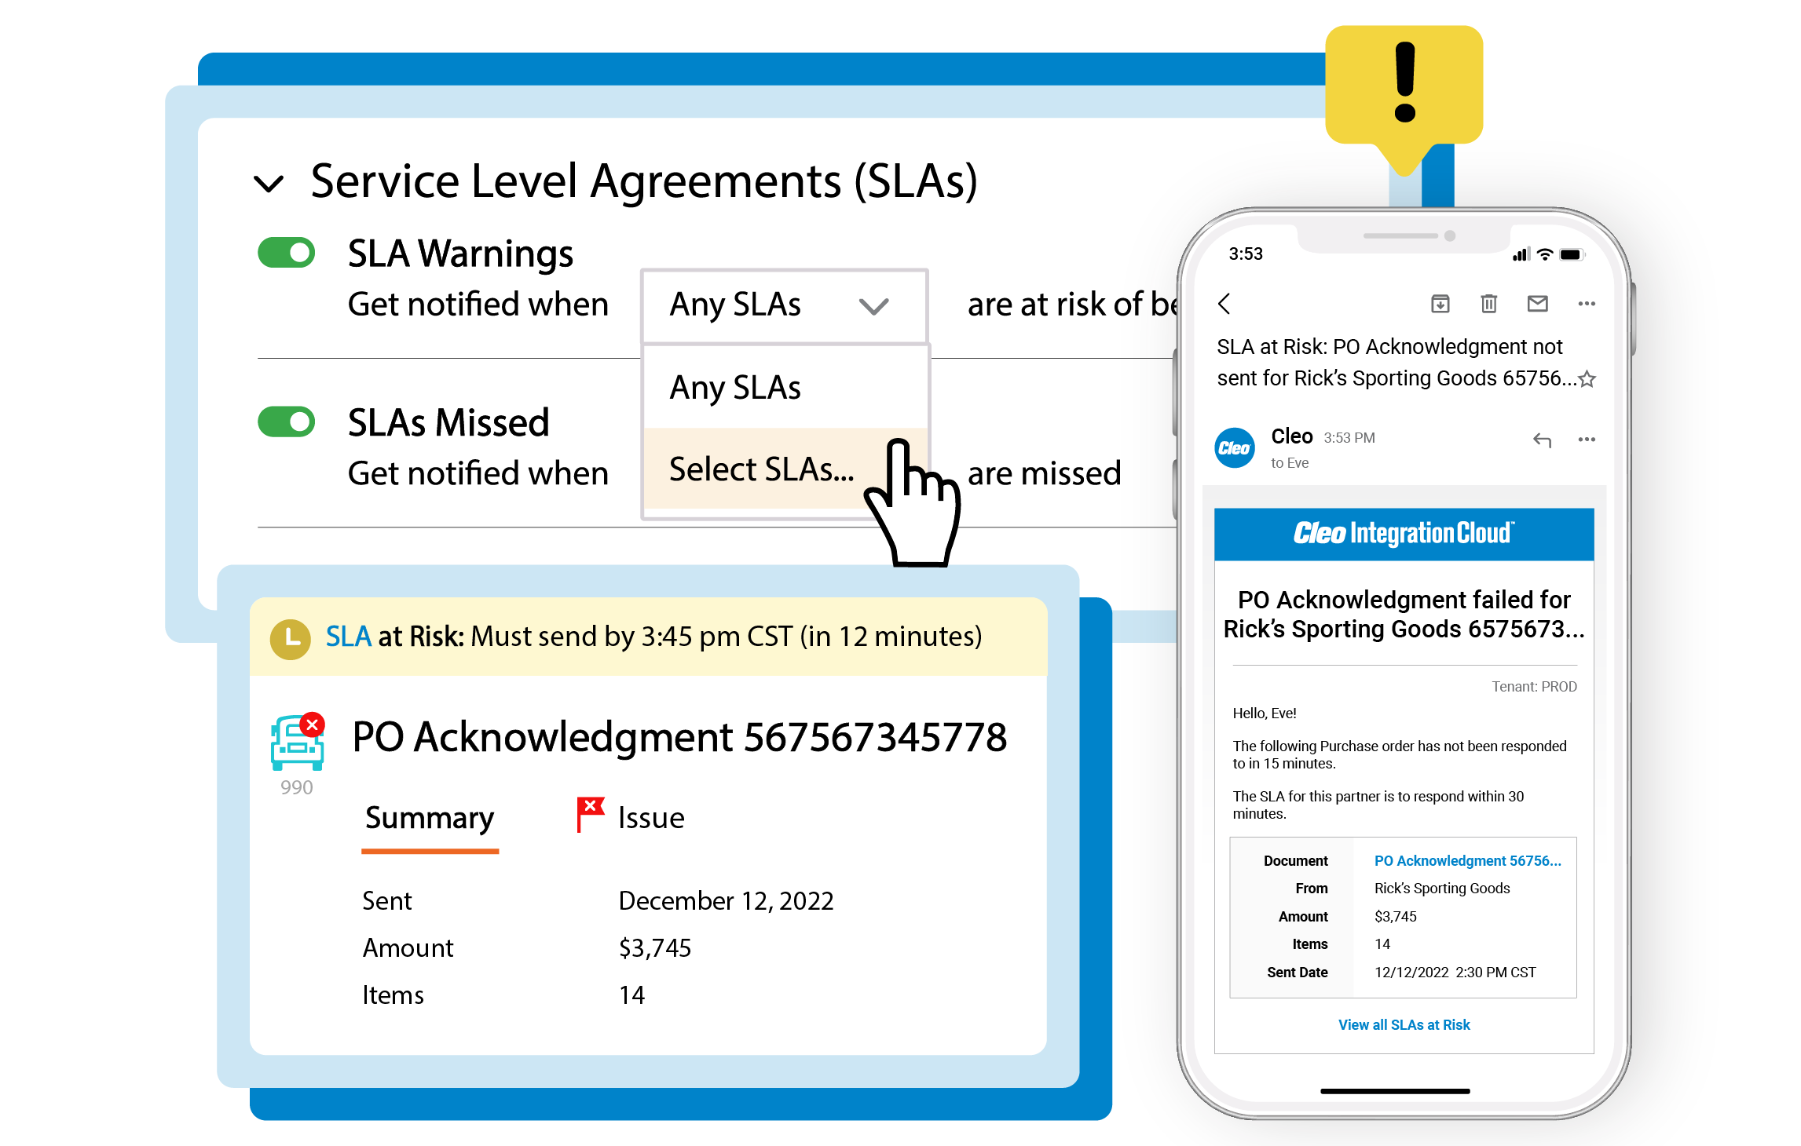Tap the trash delete icon on phone
The height and width of the screenshot is (1146, 1801).
coord(1488,304)
